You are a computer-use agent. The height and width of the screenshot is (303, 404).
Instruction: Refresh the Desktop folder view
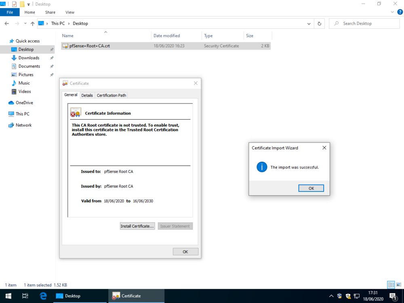pos(319,24)
